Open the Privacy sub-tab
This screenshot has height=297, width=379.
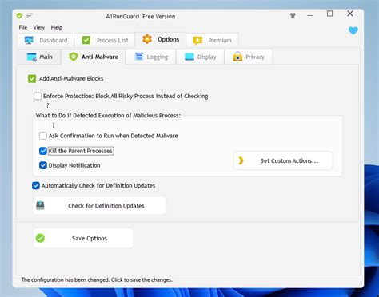pyautogui.click(x=249, y=57)
